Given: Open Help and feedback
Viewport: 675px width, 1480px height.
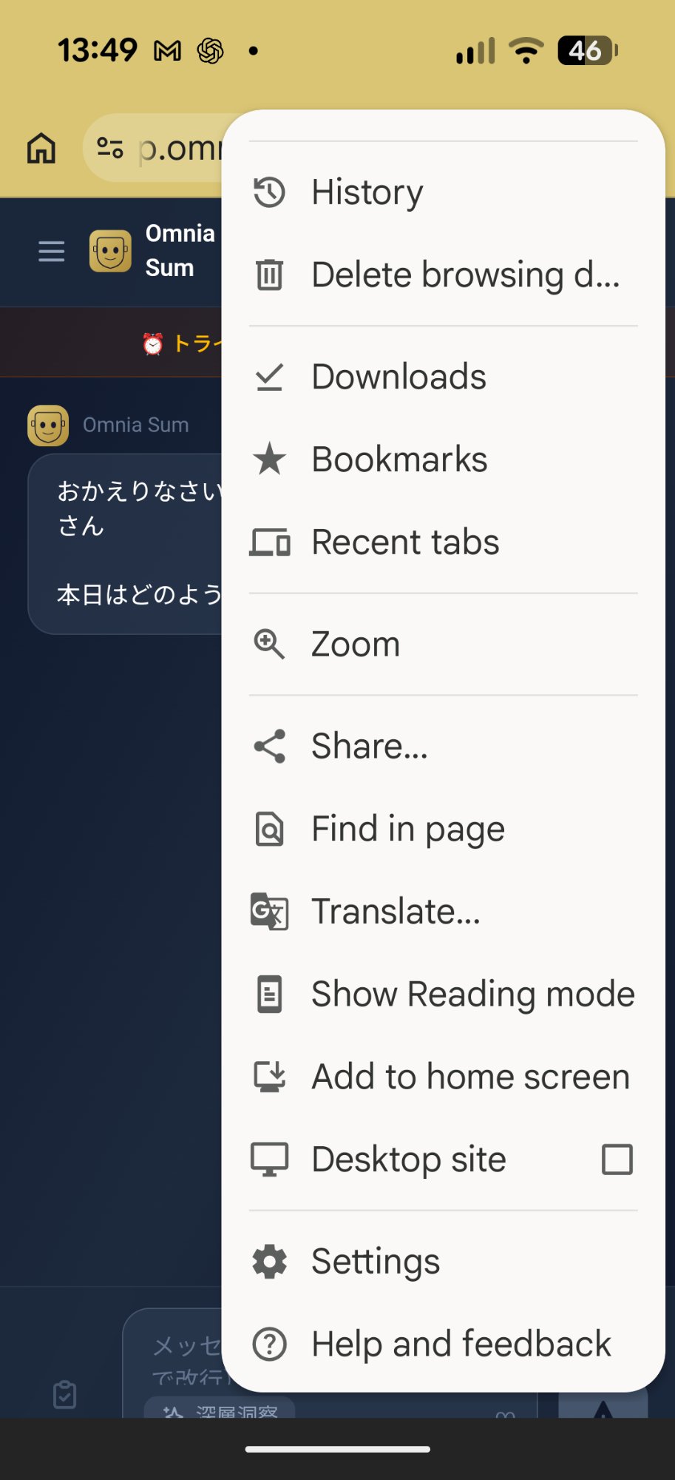Looking at the screenshot, I should pyautogui.click(x=461, y=1344).
